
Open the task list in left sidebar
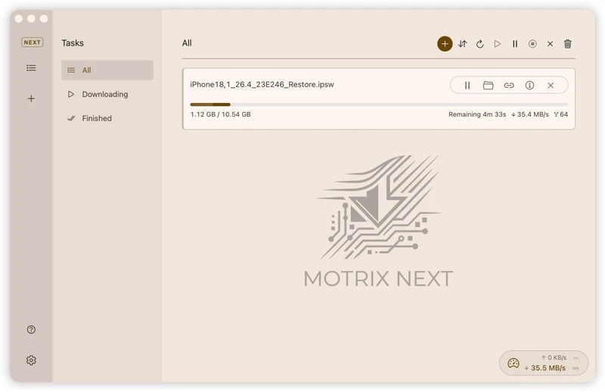click(31, 68)
